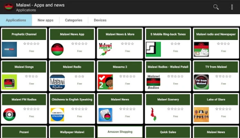The image size is (240, 138).
Task: Open the Pezani app card
Action: [x=24, y=132]
